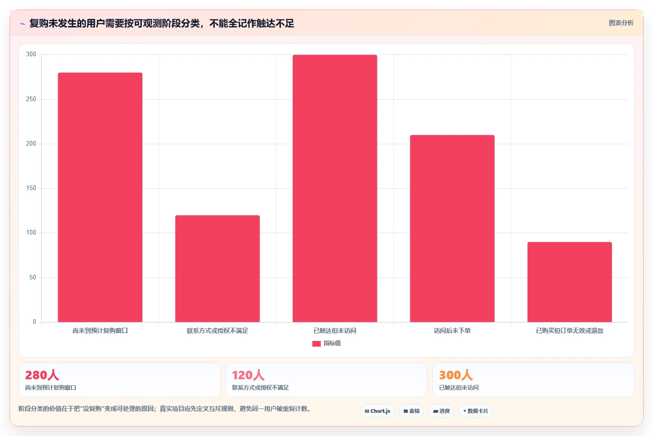Open the 280人 data card
This screenshot has height=436, width=653.
tap(120, 380)
